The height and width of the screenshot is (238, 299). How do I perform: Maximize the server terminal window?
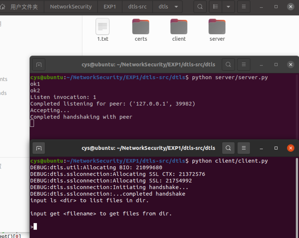click(x=276, y=64)
